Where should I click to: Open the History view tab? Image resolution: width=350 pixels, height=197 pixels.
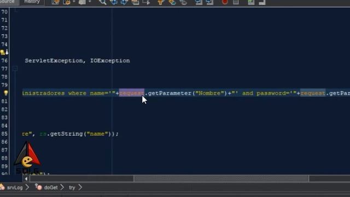[32, 2]
